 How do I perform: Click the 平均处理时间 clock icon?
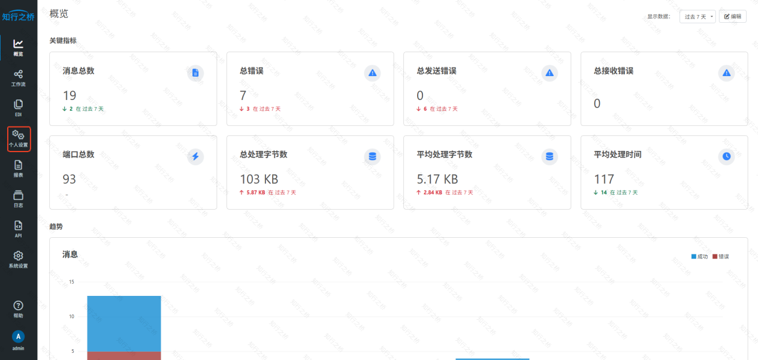726,157
